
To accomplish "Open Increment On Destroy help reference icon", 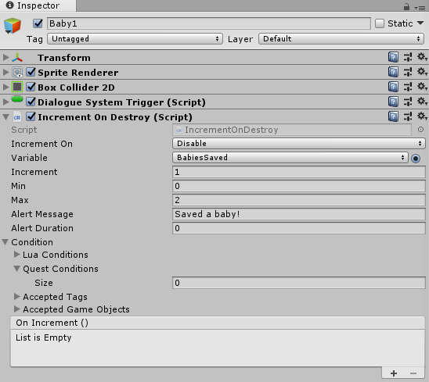I will coord(393,116).
